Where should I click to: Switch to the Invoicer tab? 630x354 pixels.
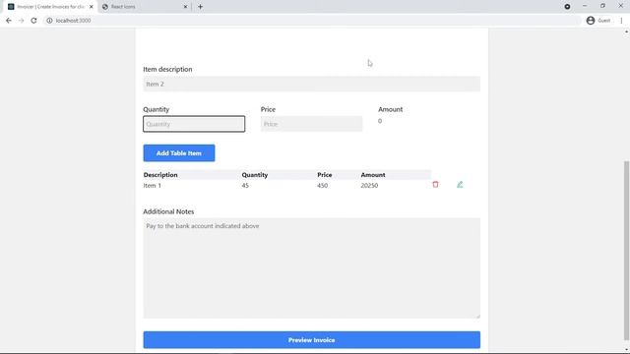tap(50, 7)
